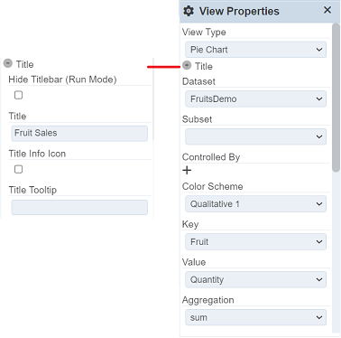Open the Key dropdown showing Fruit
Image resolution: width=341 pixels, height=338 pixels.
pyautogui.click(x=255, y=241)
